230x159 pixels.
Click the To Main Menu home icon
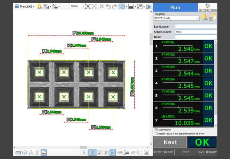[208, 6]
